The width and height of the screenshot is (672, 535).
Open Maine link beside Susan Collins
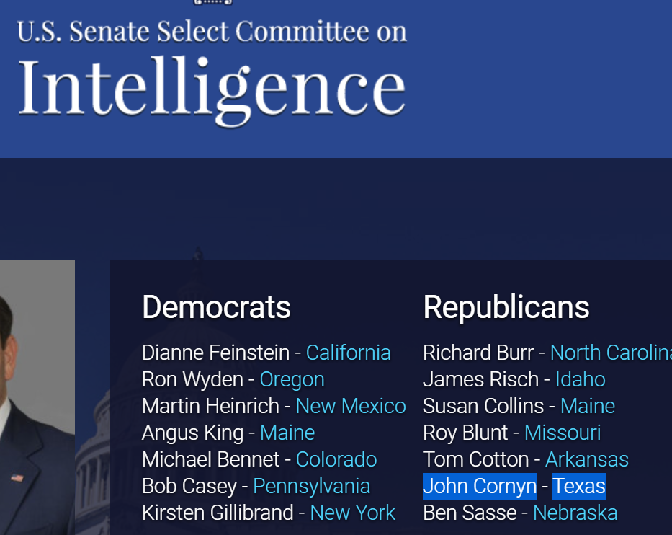point(588,406)
